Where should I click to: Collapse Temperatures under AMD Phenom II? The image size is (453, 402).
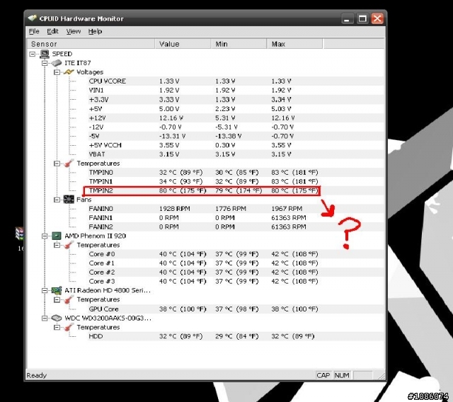click(x=57, y=245)
